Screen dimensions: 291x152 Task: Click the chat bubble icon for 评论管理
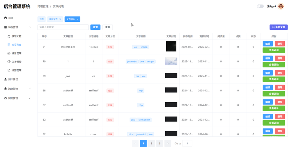9,53
